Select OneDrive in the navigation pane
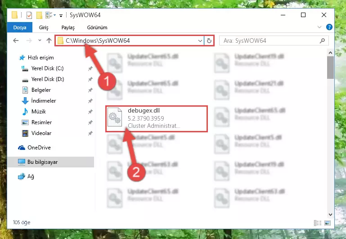 (39, 148)
